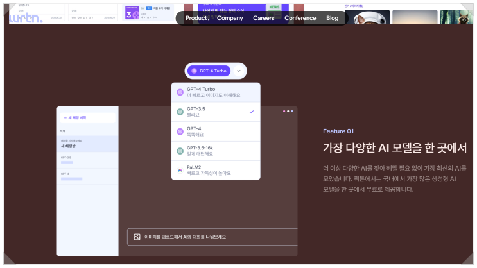This screenshot has width=477, height=268.
Task: Click the 목록 list label
Action: (63, 131)
